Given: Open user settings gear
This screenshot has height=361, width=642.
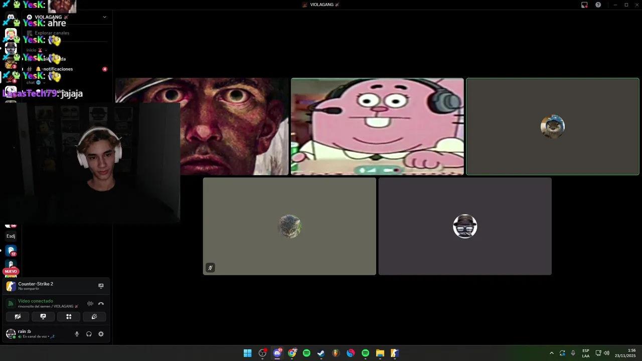Looking at the screenshot, I should [101, 334].
